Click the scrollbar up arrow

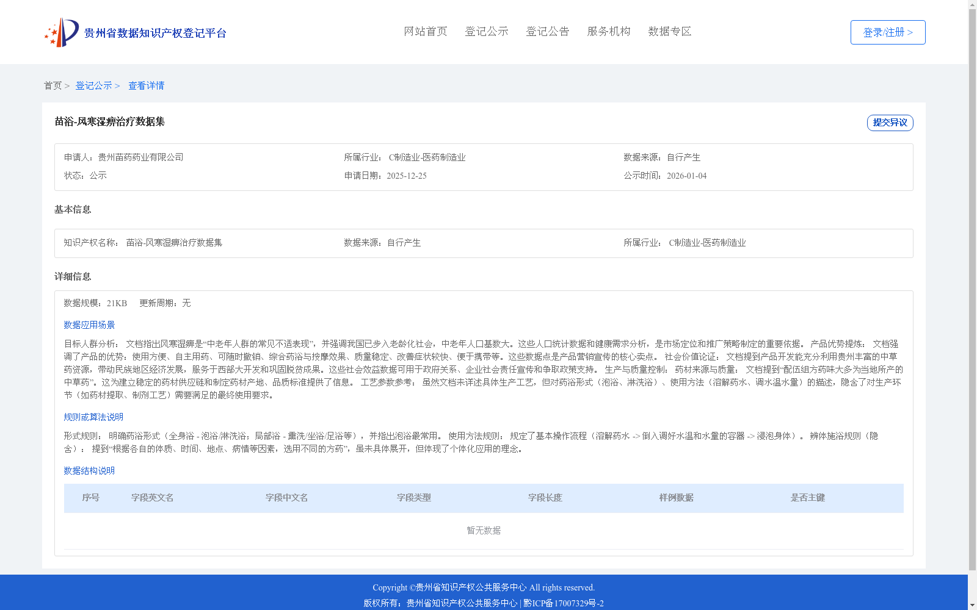click(972, 4)
